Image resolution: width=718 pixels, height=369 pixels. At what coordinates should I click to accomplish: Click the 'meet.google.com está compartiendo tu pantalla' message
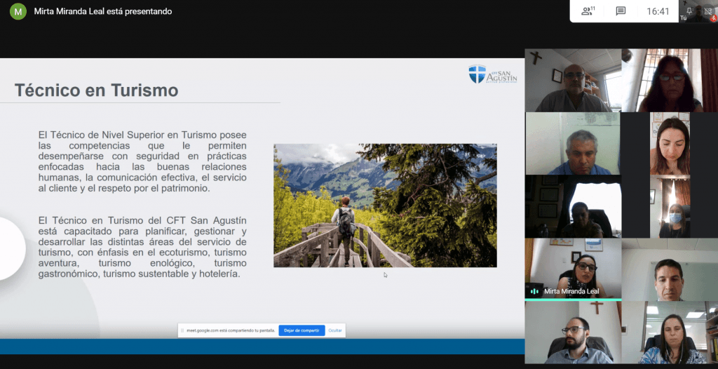click(x=231, y=330)
